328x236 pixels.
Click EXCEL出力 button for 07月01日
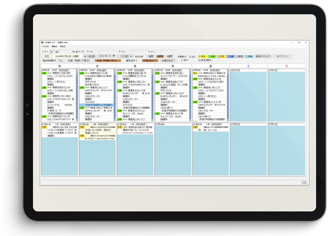65,124
